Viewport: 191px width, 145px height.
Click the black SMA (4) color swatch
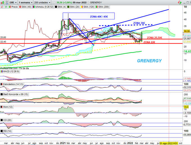pos(56,7)
